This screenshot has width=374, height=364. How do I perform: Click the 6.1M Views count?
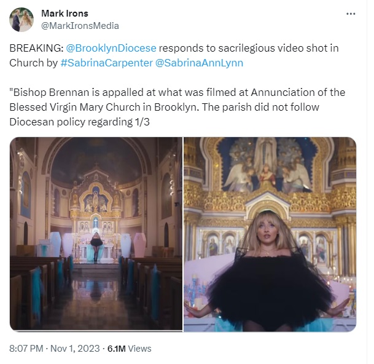130,349
